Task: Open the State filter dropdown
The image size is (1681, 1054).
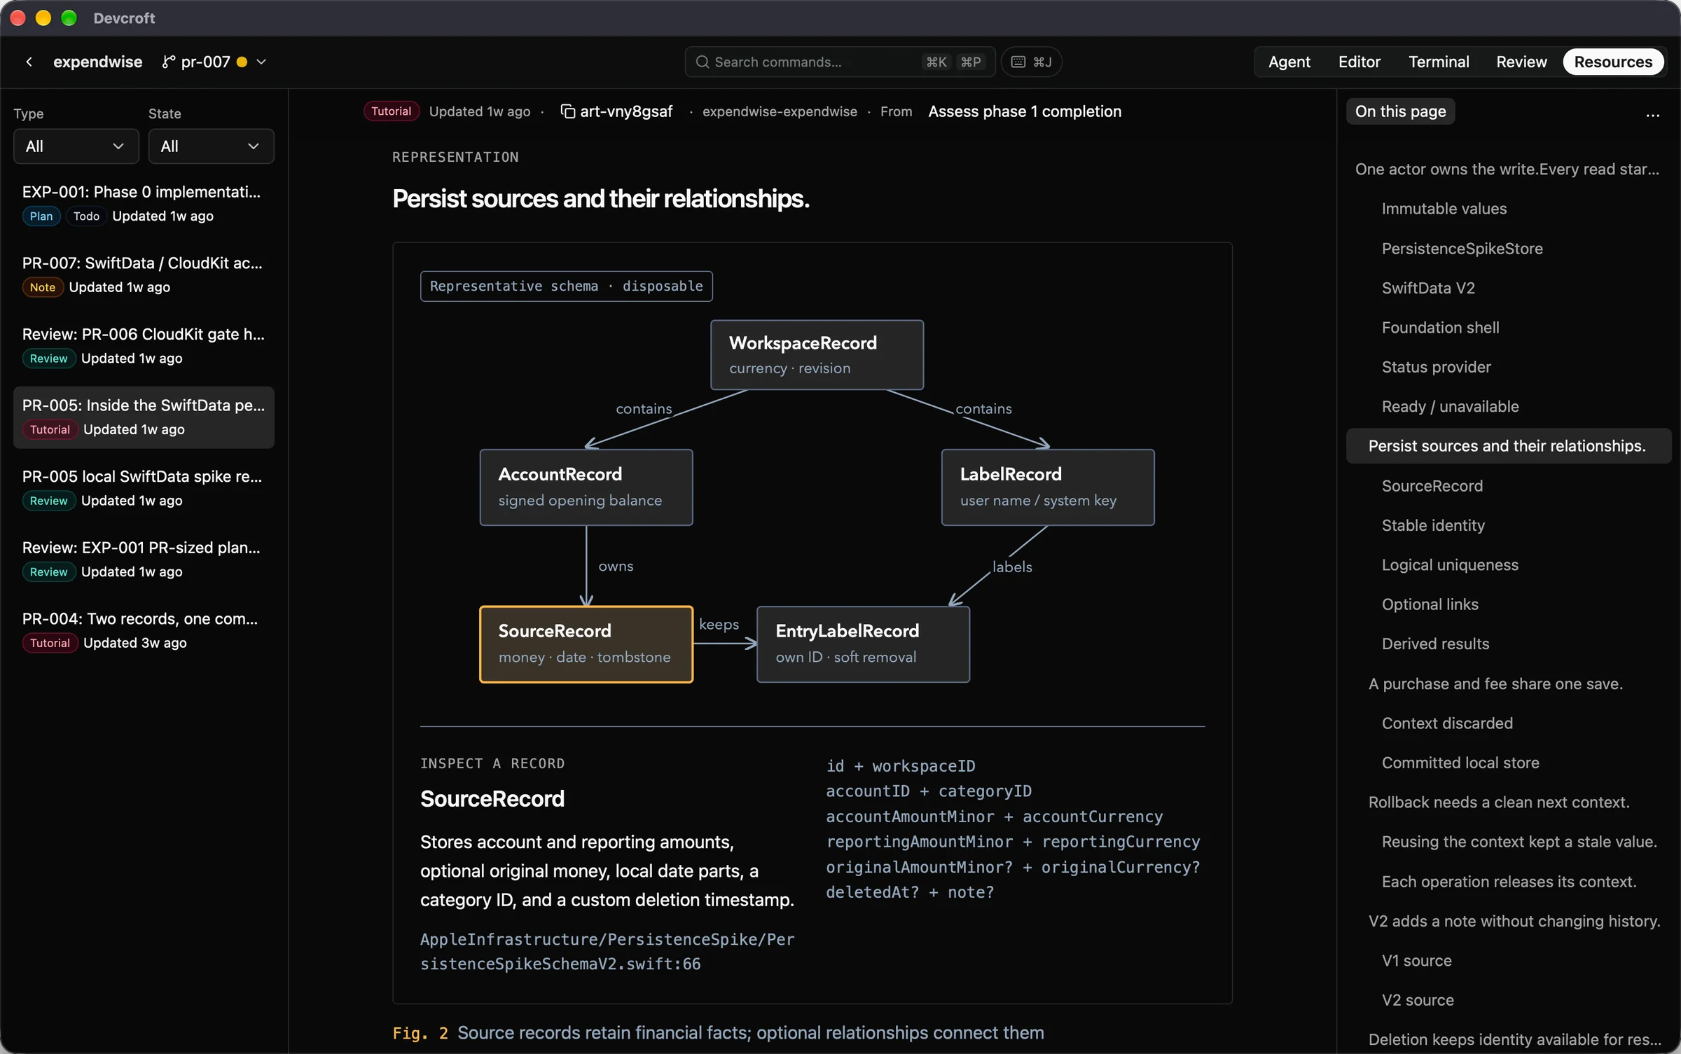Action: pos(211,146)
